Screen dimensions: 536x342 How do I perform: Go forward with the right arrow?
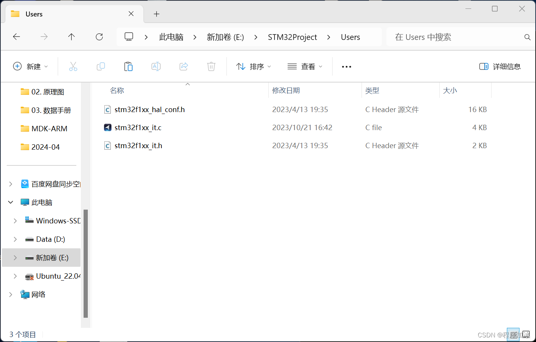[44, 37]
